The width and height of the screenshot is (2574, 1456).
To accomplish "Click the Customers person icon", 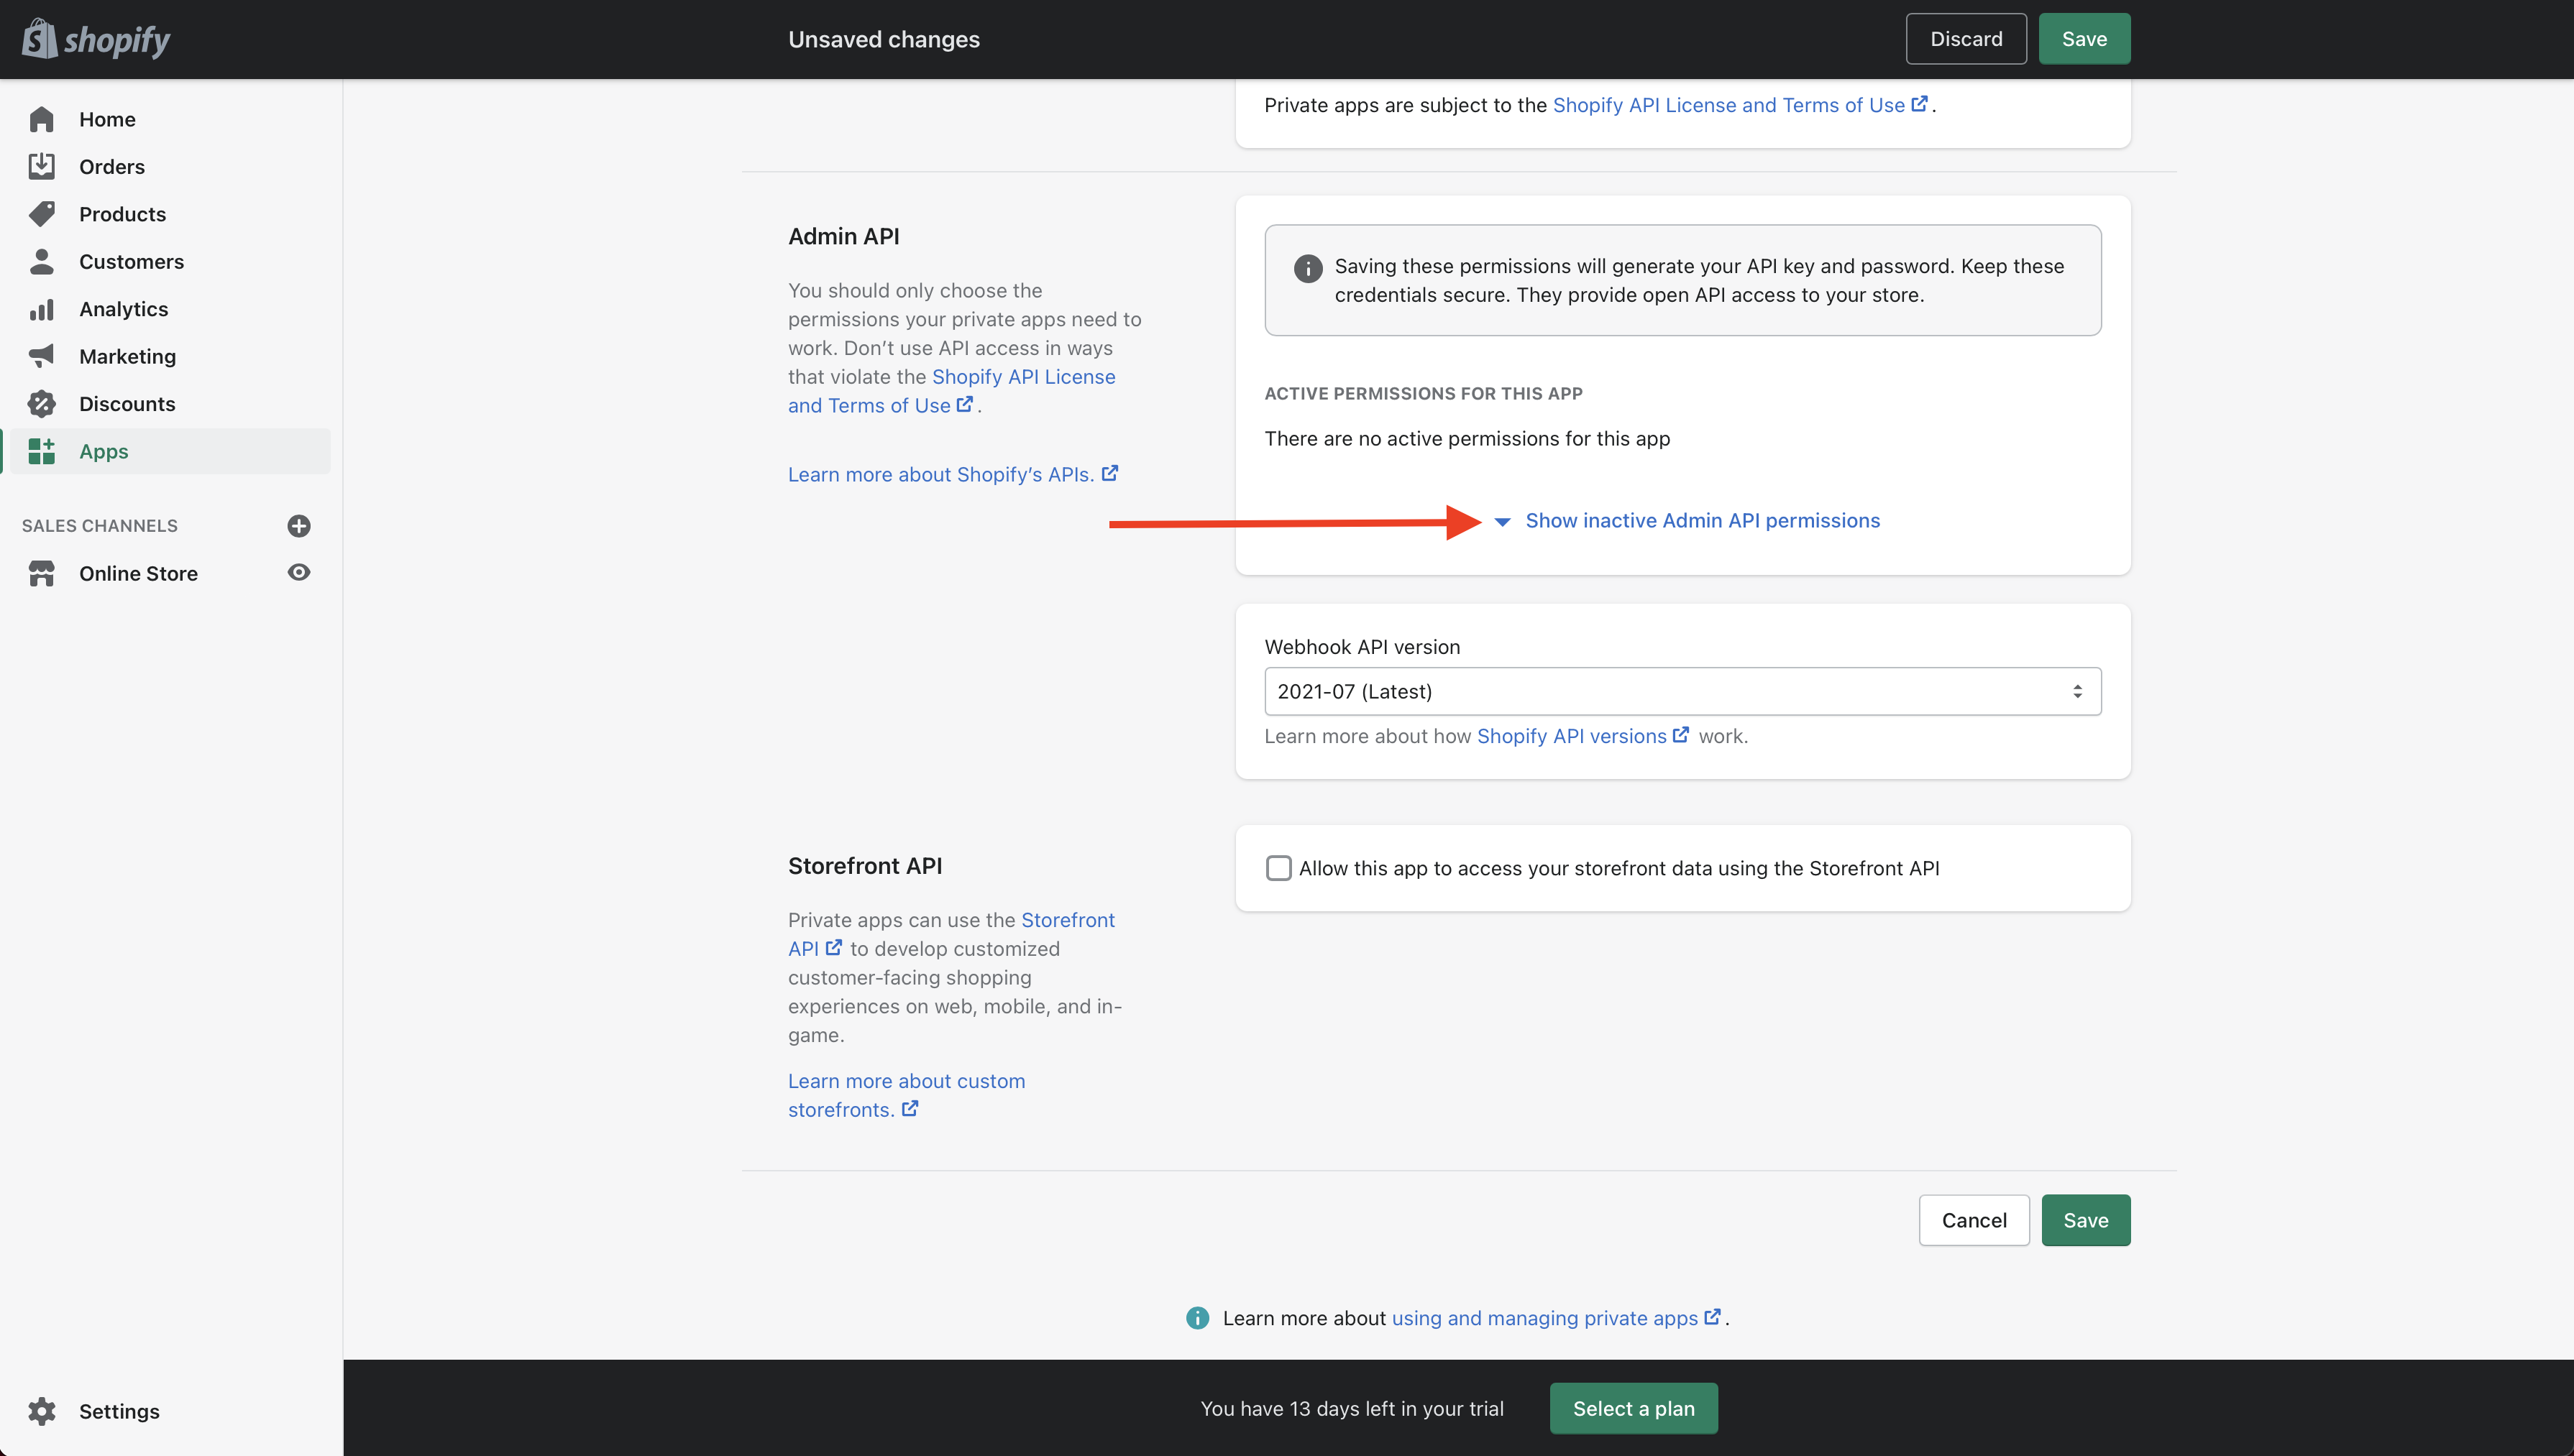I will [x=42, y=261].
